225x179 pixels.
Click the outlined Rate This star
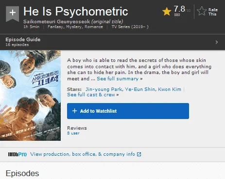pyautogui.click(x=202, y=11)
